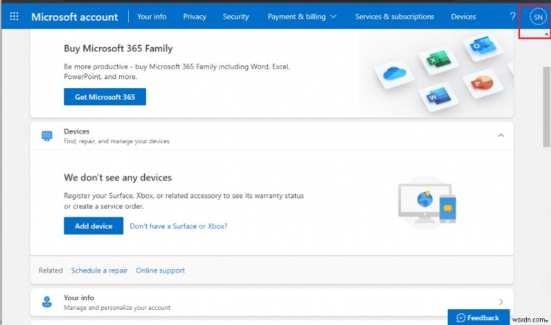
Task: Click the Excel app icon in banner
Action: point(435,61)
